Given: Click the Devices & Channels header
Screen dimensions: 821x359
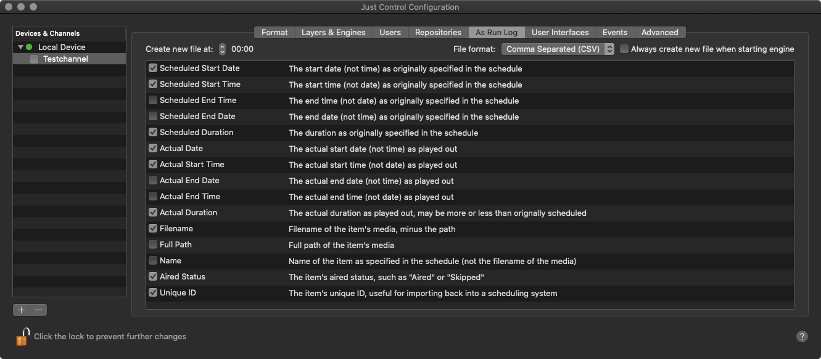Looking at the screenshot, I should click(47, 33).
